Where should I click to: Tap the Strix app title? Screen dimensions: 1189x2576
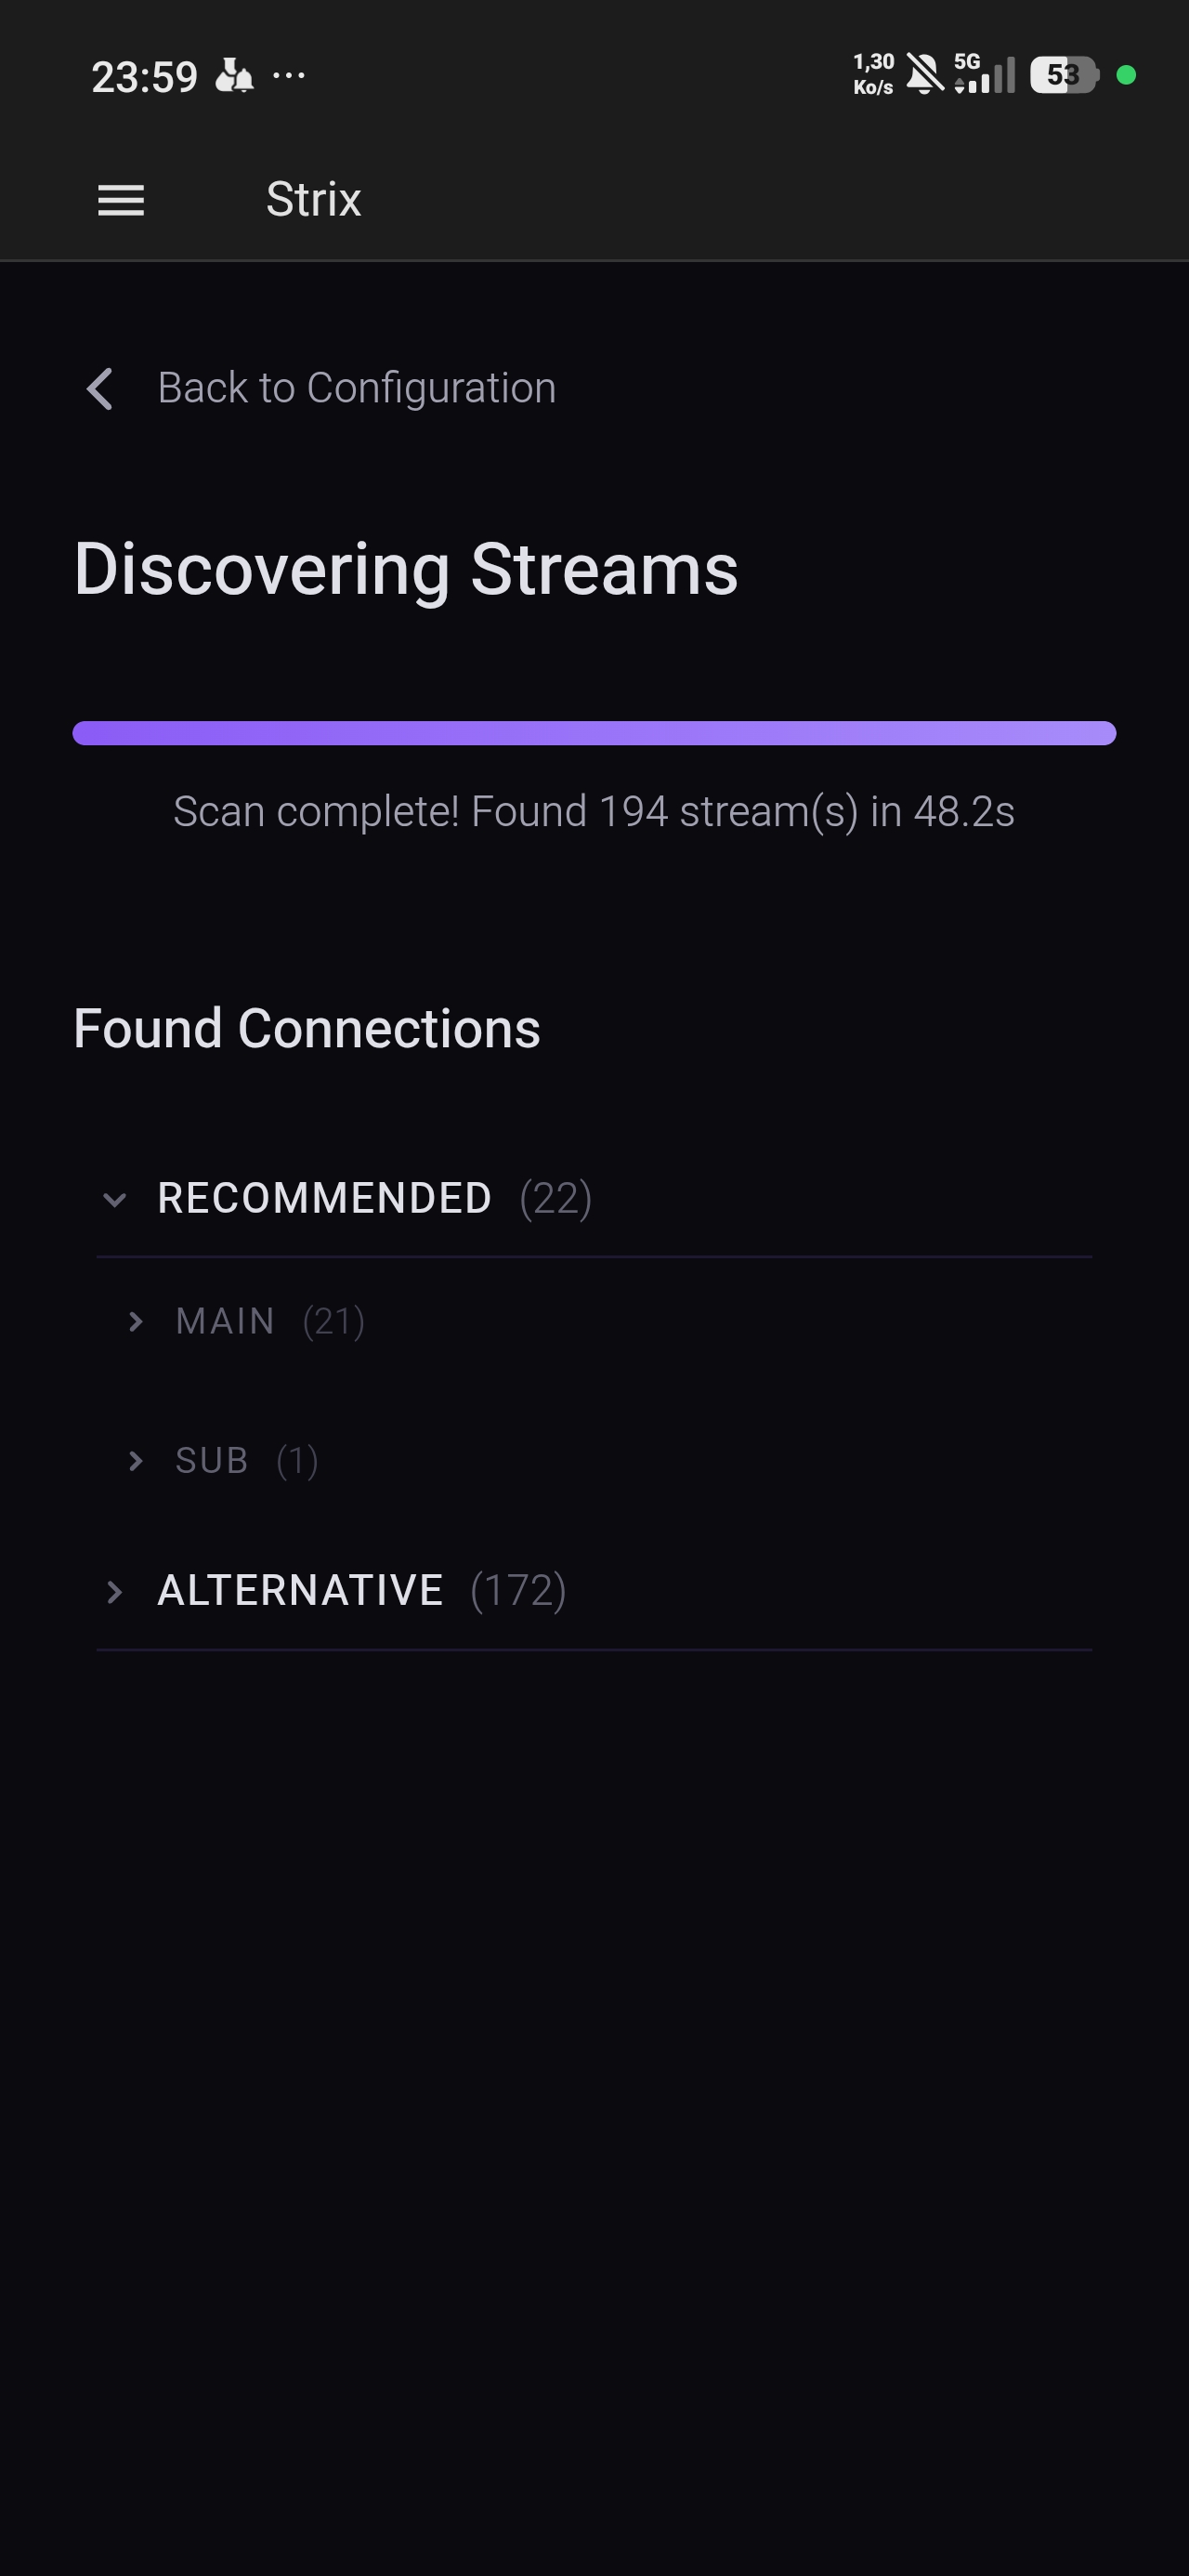point(313,200)
